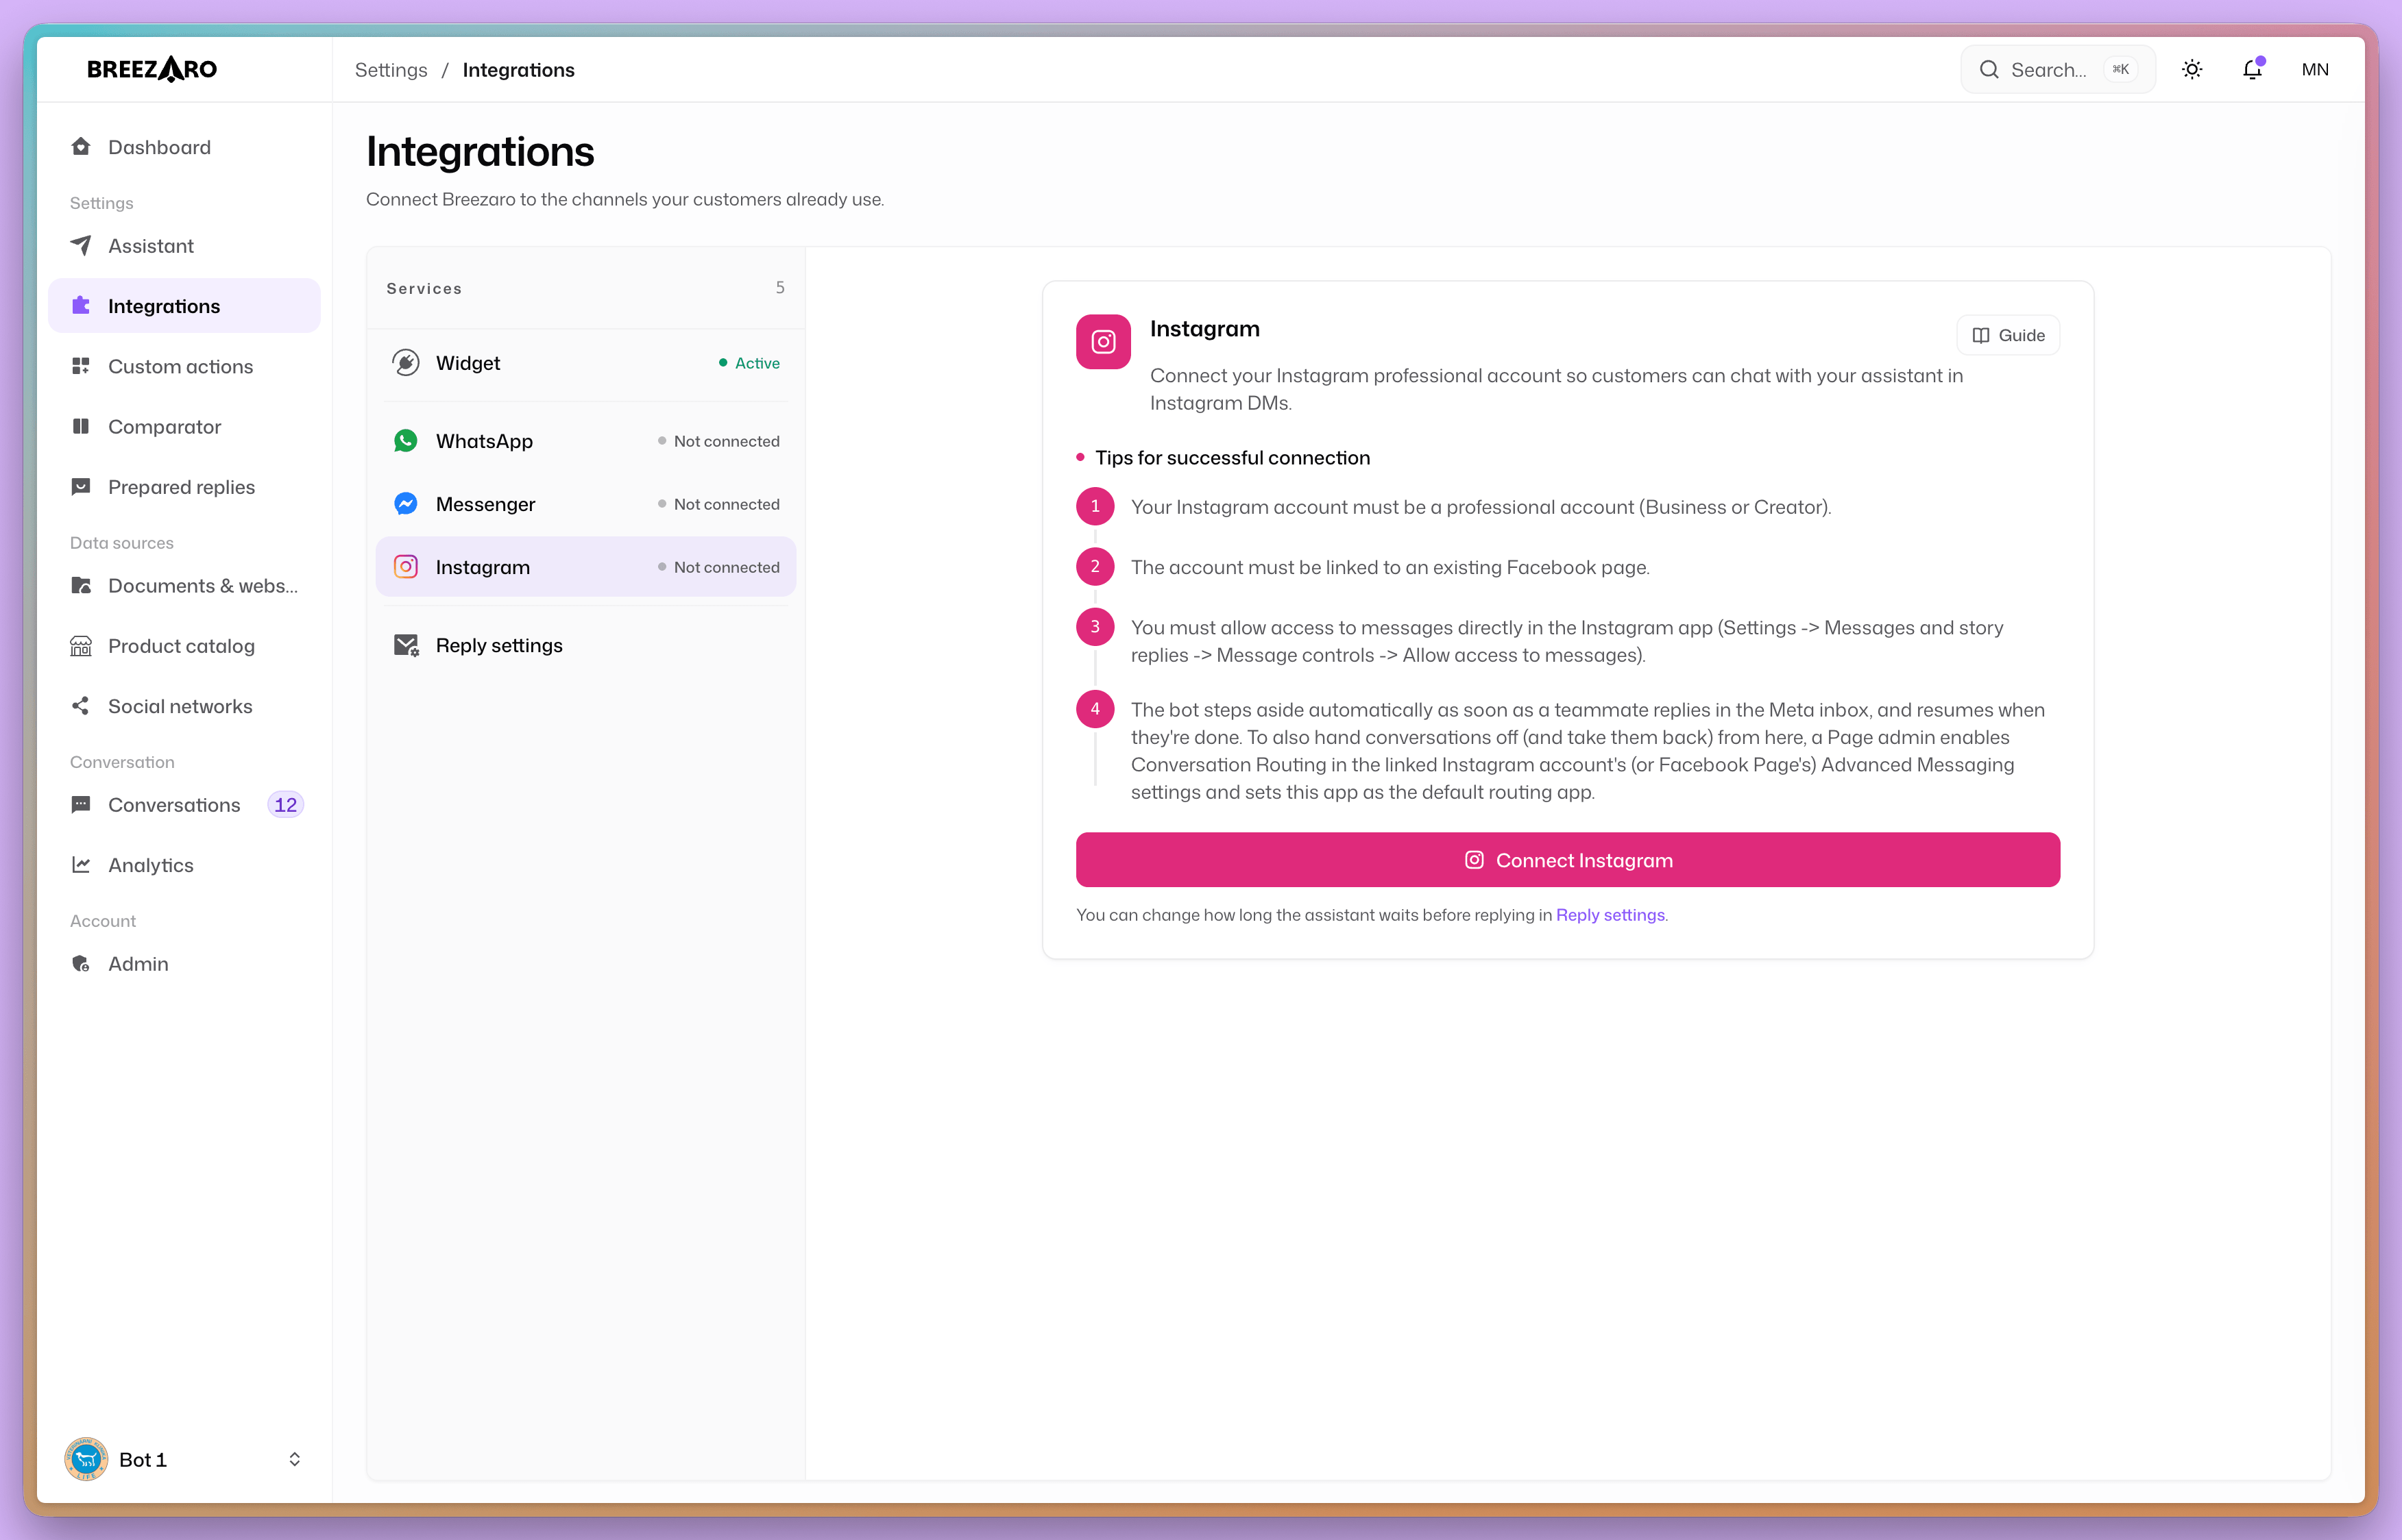
Task: Open the Dashboard home icon
Action: pos(81,147)
